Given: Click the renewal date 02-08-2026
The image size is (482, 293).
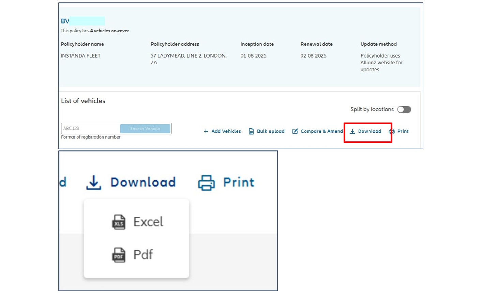Looking at the screenshot, I should (313, 56).
